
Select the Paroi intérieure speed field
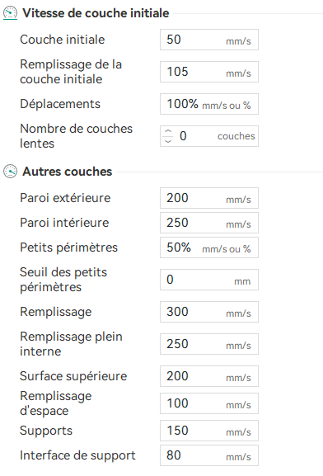(x=209, y=223)
